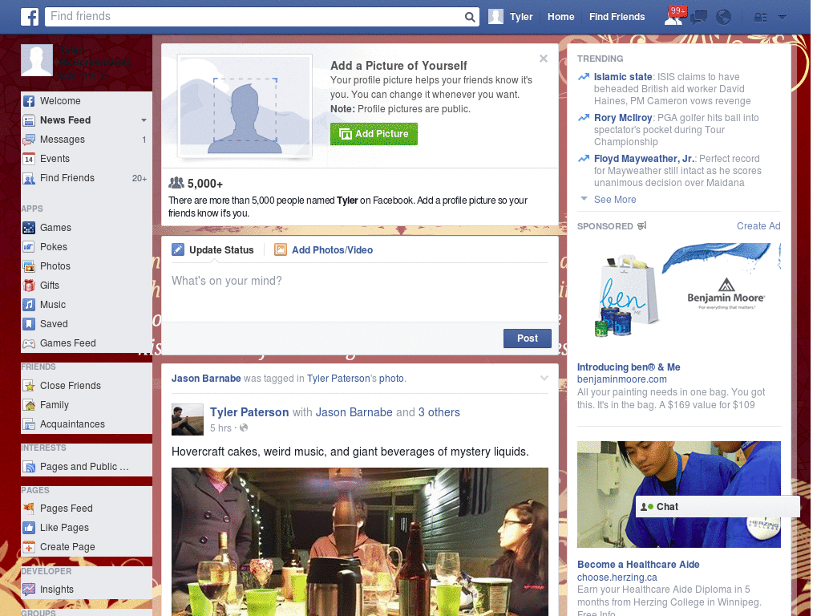Open the Games Feed controller icon
This screenshot has width=821, height=616.
point(29,343)
